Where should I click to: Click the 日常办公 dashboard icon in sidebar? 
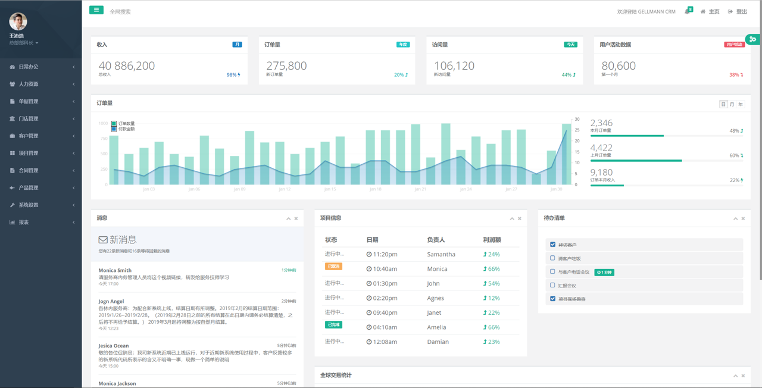(13, 67)
